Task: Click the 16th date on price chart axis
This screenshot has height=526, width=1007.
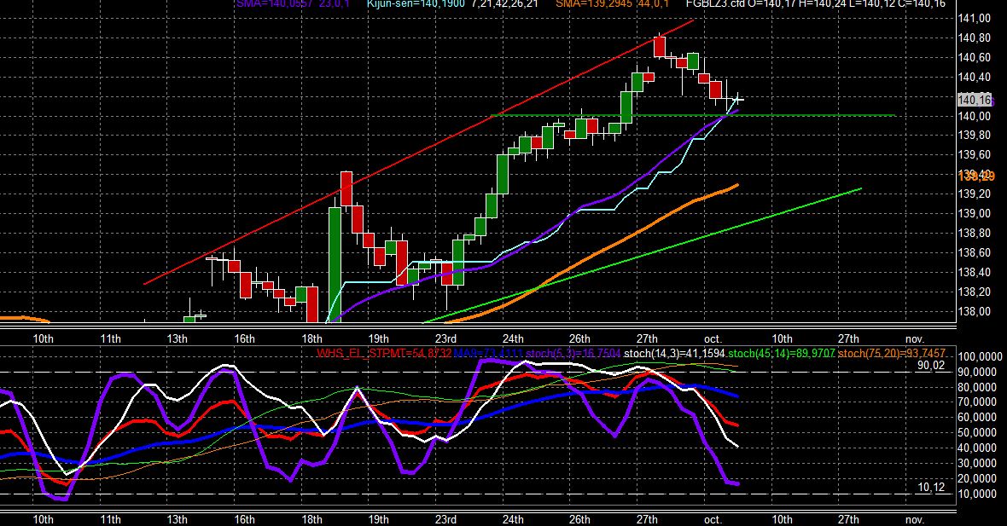Action: click(x=244, y=338)
